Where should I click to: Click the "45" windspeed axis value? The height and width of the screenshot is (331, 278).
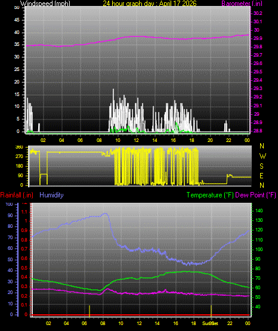[x=17, y=20]
